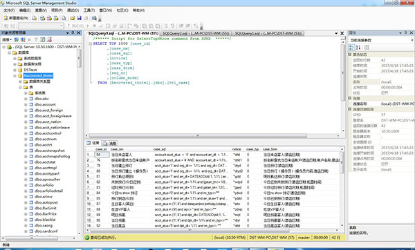Click the case_form column header in results

coord(301,149)
